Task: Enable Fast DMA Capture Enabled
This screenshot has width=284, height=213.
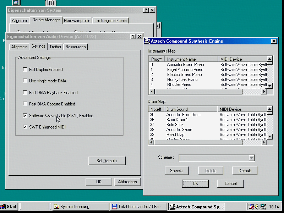Action: pyautogui.click(x=25, y=104)
